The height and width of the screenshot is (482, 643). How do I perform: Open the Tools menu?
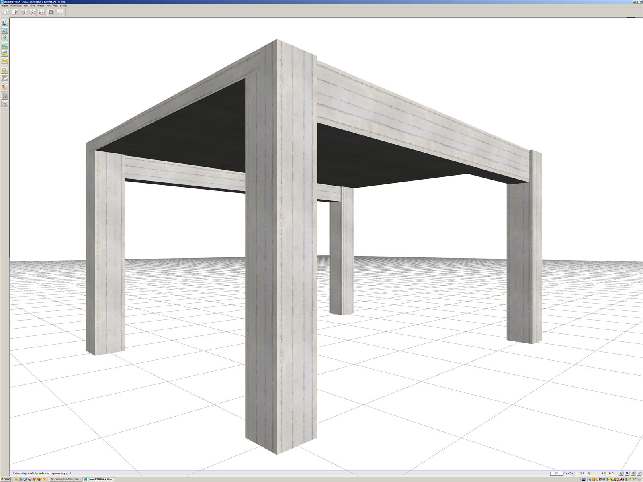point(32,6)
